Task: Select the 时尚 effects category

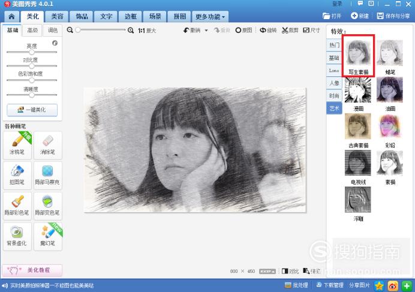Action: [x=334, y=96]
